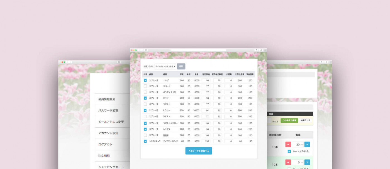Click the address bar in center browser
The height and width of the screenshot is (169, 390).
pyautogui.click(x=198, y=50)
